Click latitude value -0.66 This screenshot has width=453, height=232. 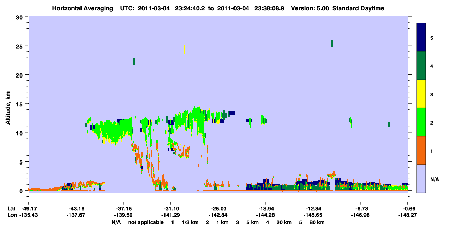coord(408,209)
